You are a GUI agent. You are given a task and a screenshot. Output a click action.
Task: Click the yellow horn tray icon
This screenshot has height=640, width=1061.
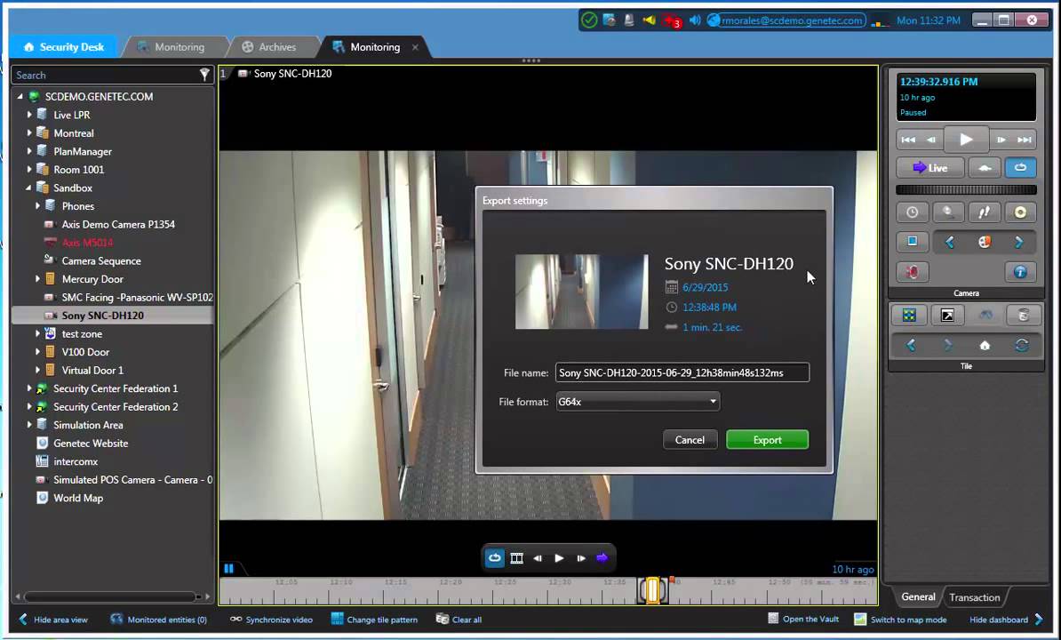(x=650, y=20)
